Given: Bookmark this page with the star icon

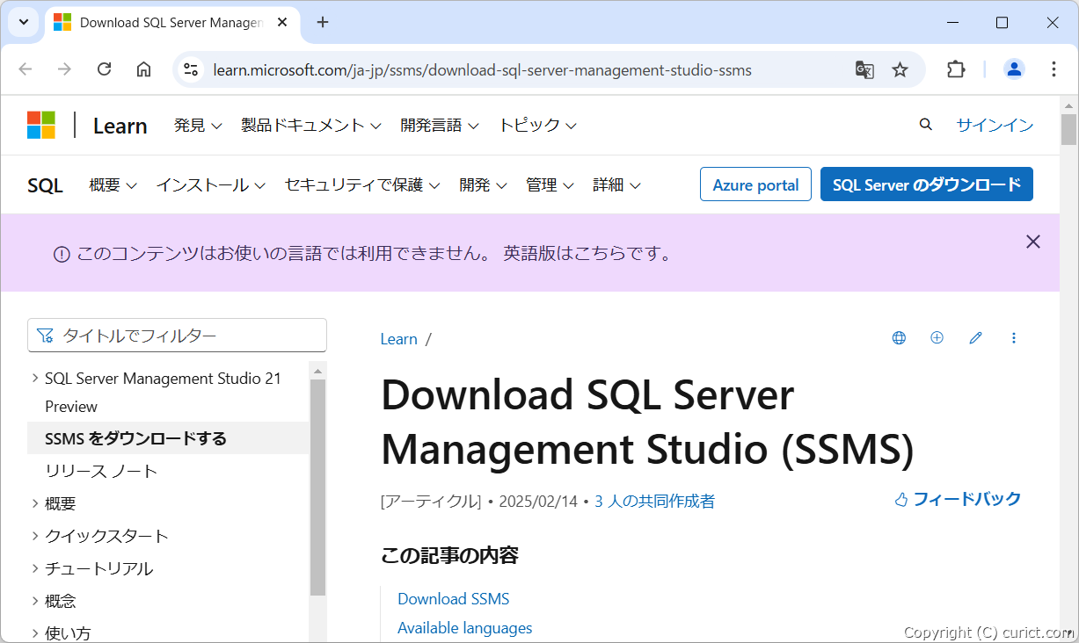Looking at the screenshot, I should tap(900, 69).
